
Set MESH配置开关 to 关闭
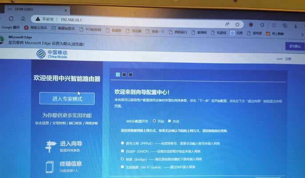point(169,121)
